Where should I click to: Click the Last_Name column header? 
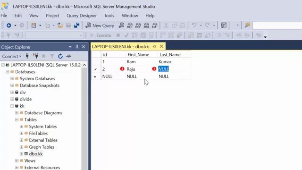174,55
